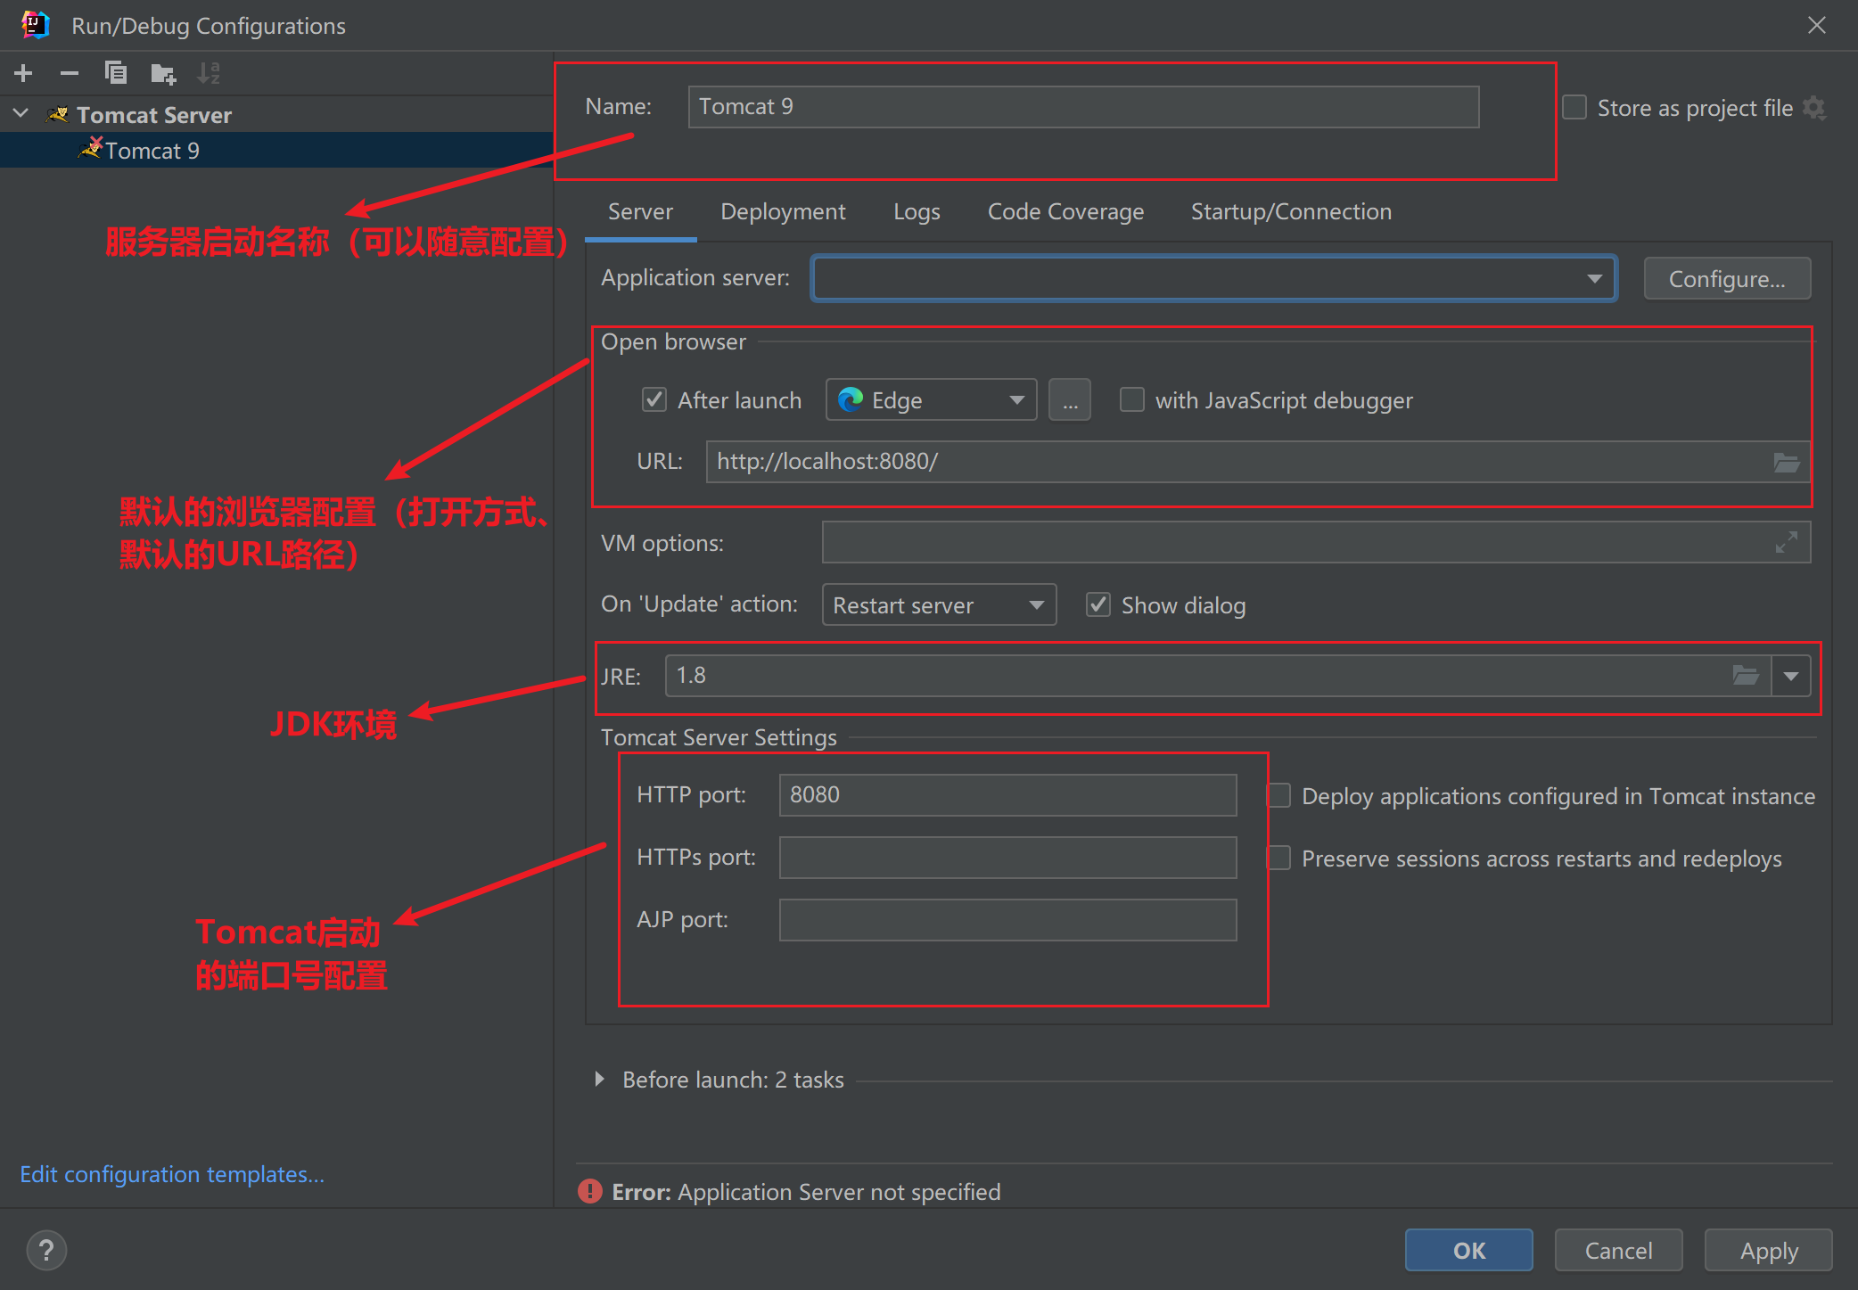Image resolution: width=1858 pixels, height=1290 pixels.
Task: Click Configure application server button
Action: click(1730, 276)
